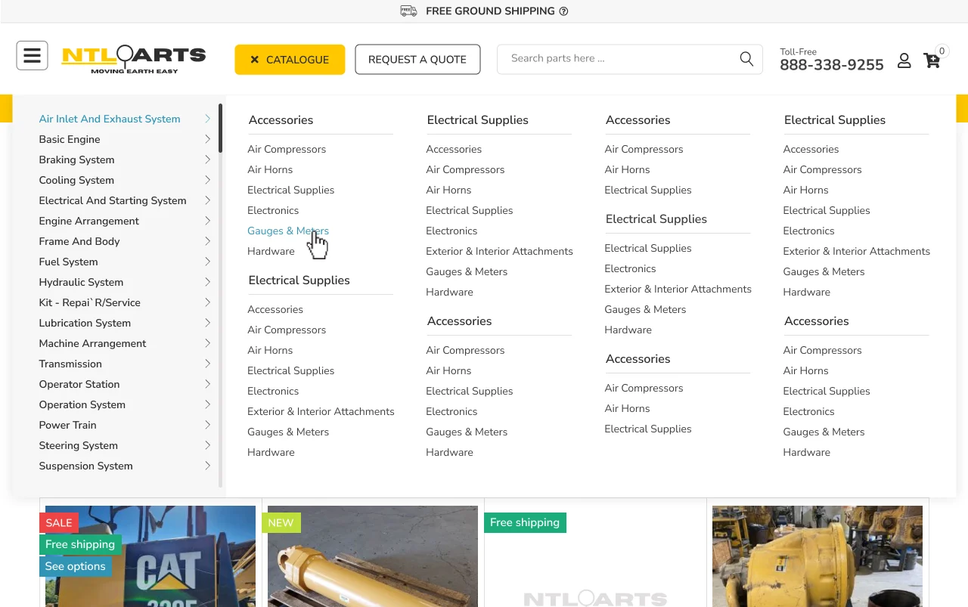Call toll-free number 888-338-9255
Viewport: 968px width, 607px height.
831,65
